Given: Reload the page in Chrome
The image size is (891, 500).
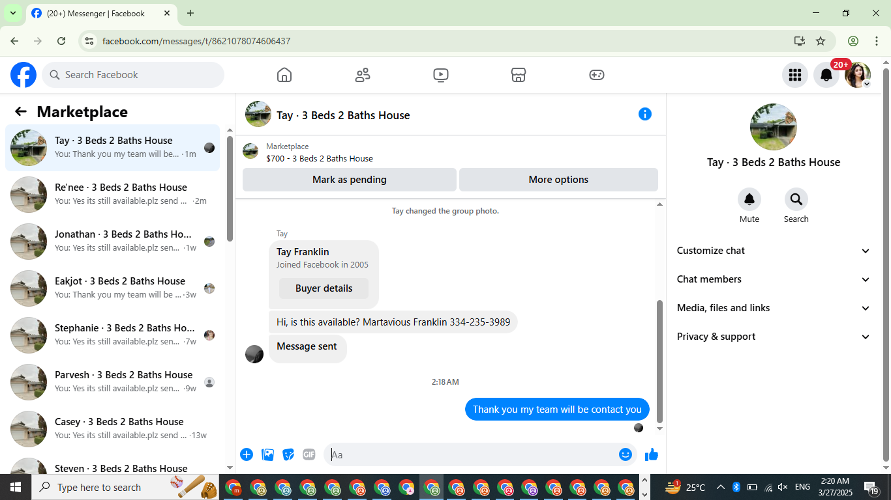Looking at the screenshot, I should coord(61,41).
